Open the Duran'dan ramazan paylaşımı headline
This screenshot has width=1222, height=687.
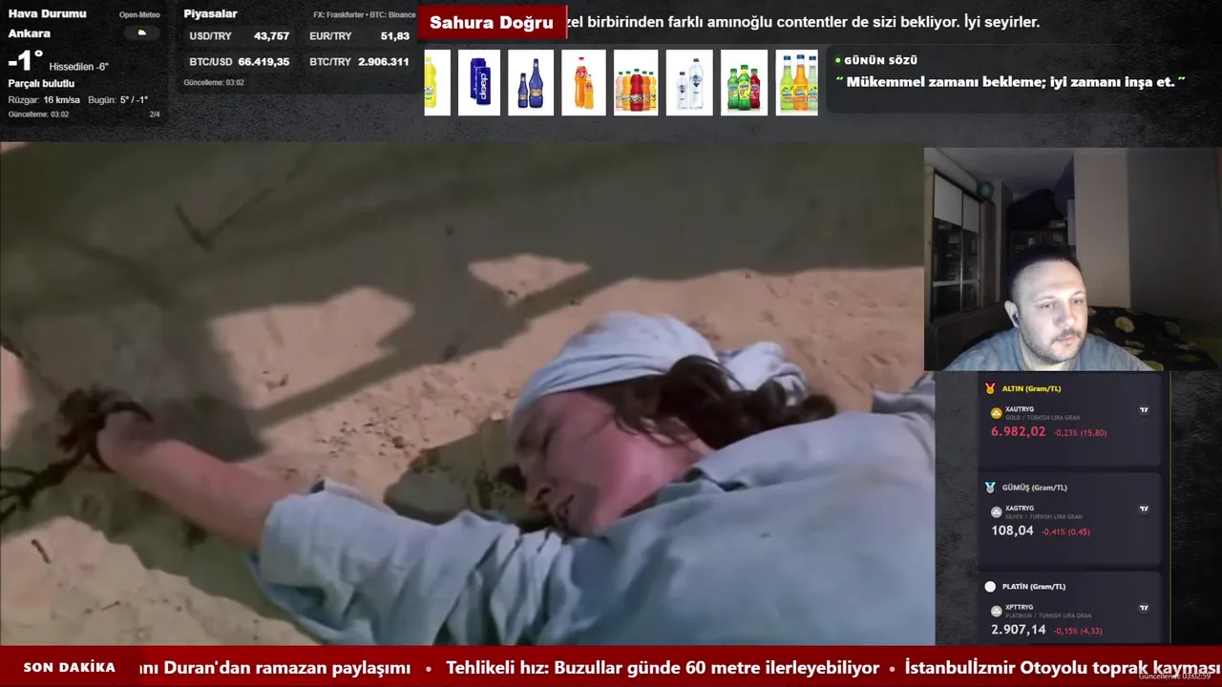pyautogui.click(x=274, y=668)
